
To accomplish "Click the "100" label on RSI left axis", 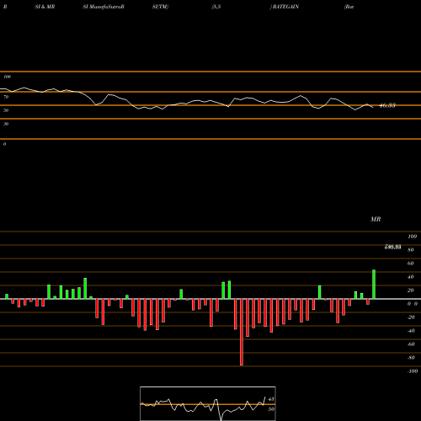I will click(7, 77).
